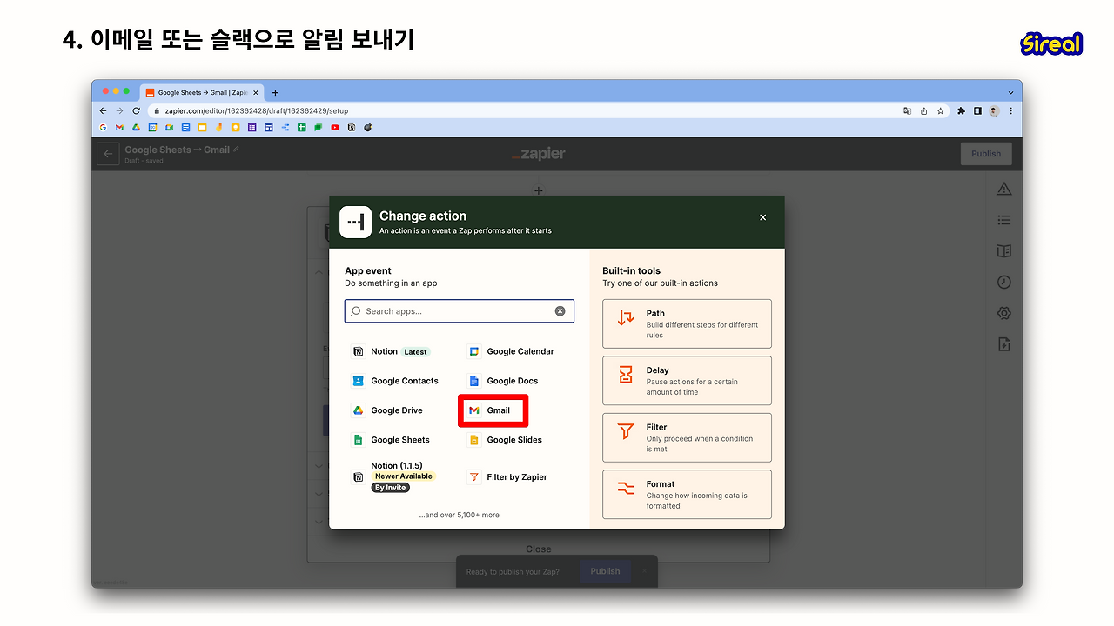Choose Filter by Zapier app
1114x626 pixels.
point(507,476)
